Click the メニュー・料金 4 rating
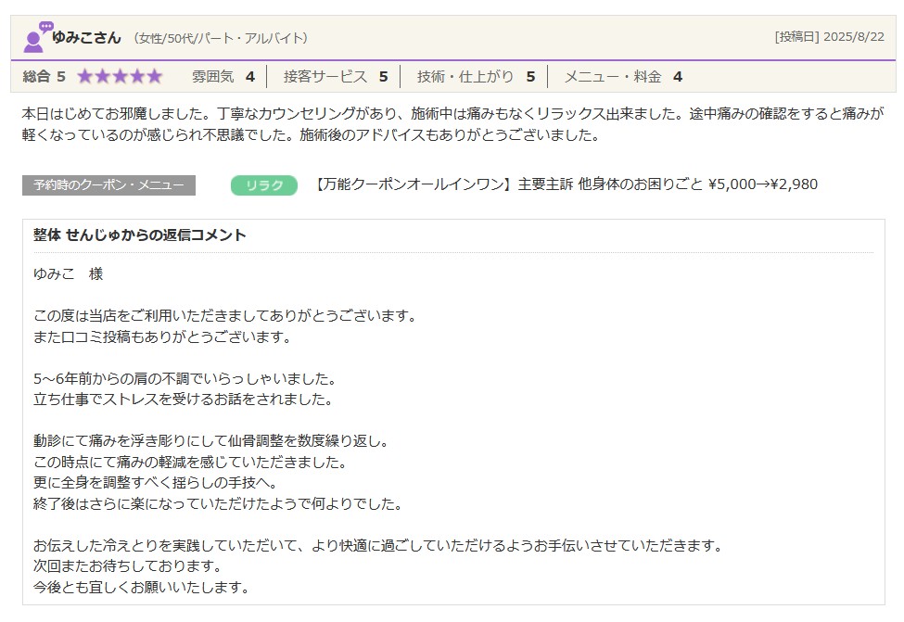The width and height of the screenshot is (904, 622). (x=623, y=77)
